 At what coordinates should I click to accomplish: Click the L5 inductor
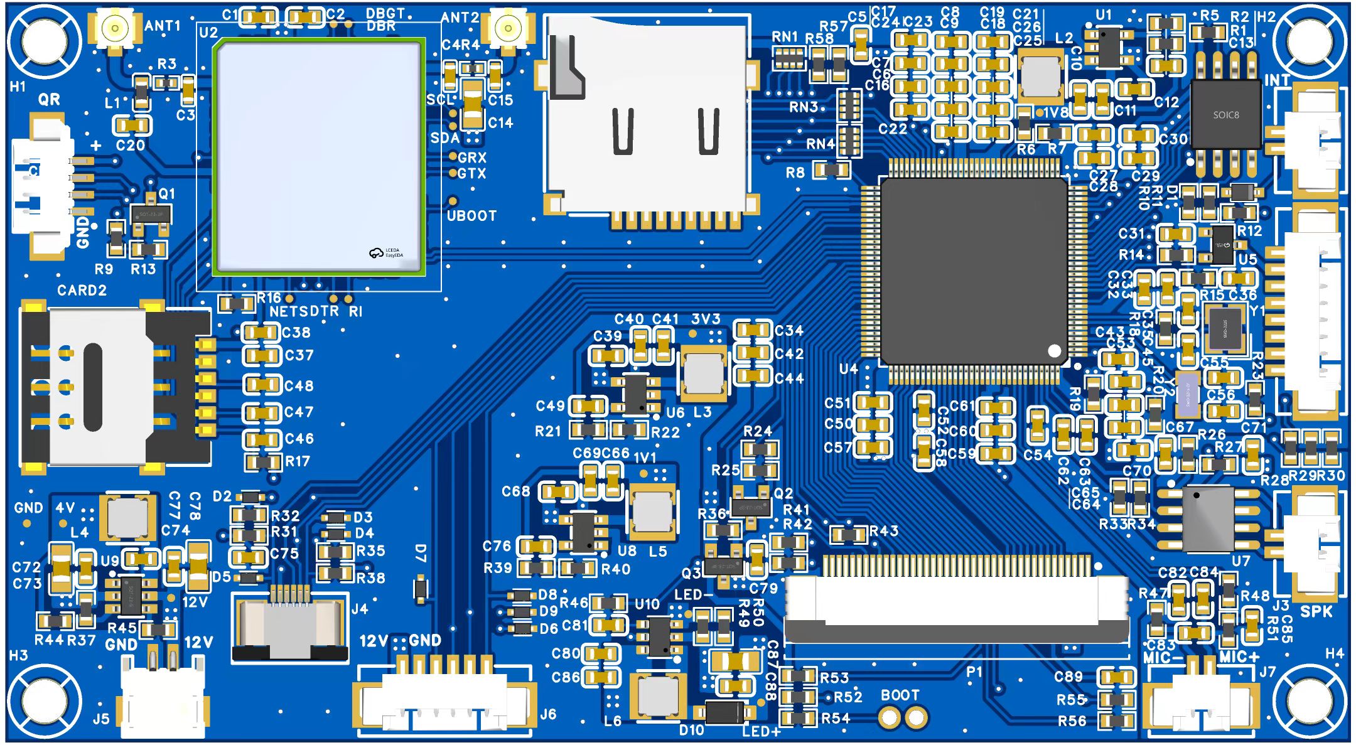coord(653,512)
